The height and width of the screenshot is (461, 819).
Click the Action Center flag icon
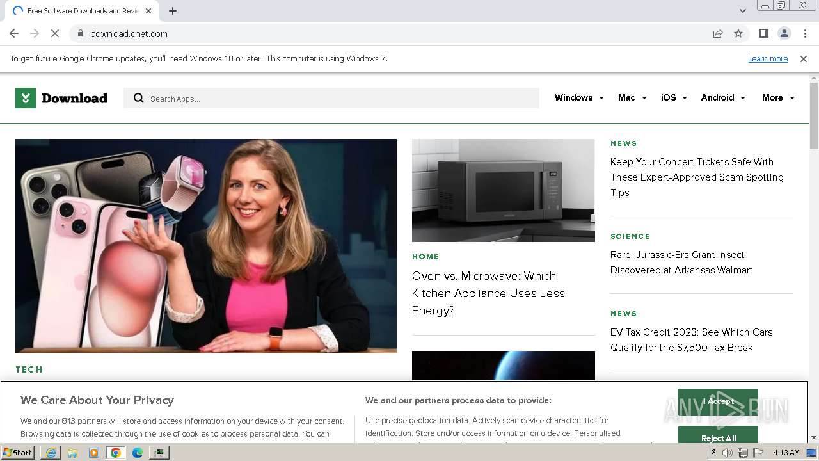tap(758, 453)
